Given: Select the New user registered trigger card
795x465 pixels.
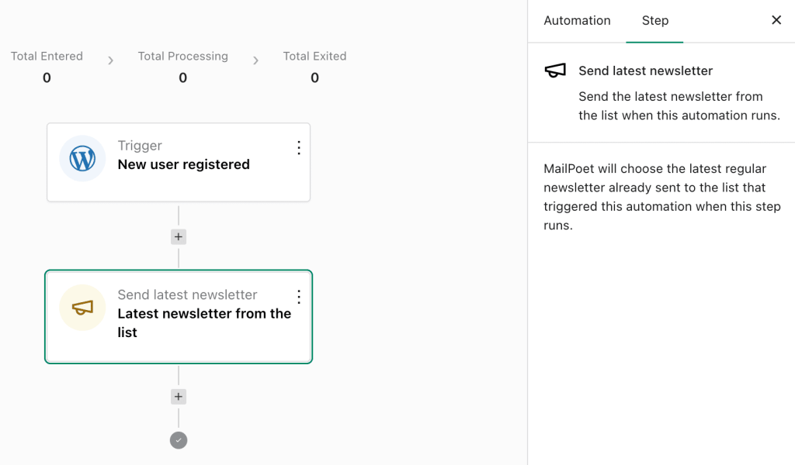Looking at the screenshot, I should [x=179, y=163].
